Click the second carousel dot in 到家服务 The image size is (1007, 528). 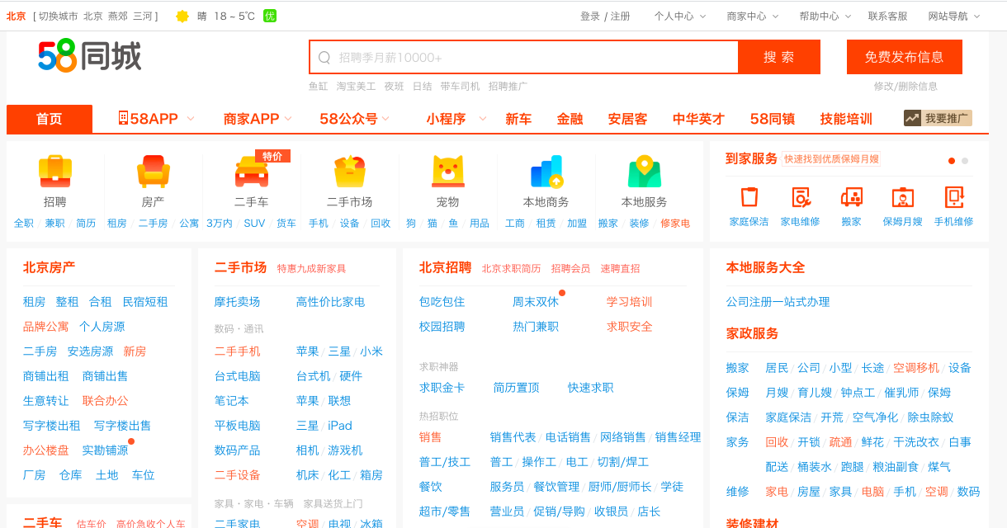coord(963,161)
